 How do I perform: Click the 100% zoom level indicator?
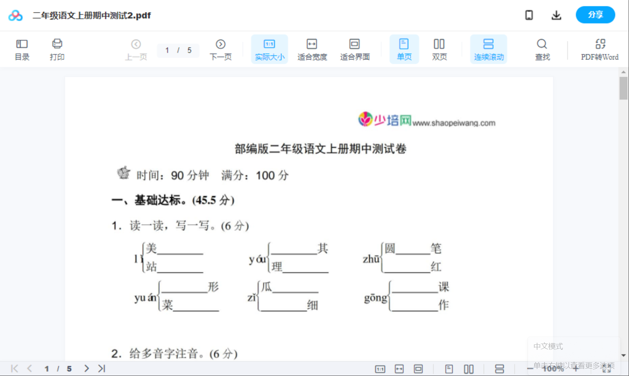(553, 368)
